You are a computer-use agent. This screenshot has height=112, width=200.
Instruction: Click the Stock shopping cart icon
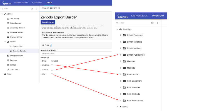[x=120, y=107]
